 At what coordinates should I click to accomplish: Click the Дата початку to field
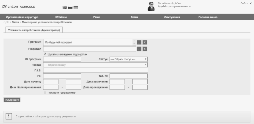point(74,82)
